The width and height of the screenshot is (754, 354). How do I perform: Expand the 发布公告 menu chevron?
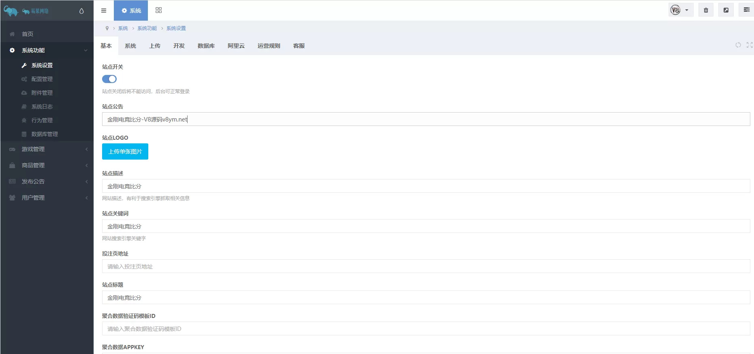click(x=86, y=181)
